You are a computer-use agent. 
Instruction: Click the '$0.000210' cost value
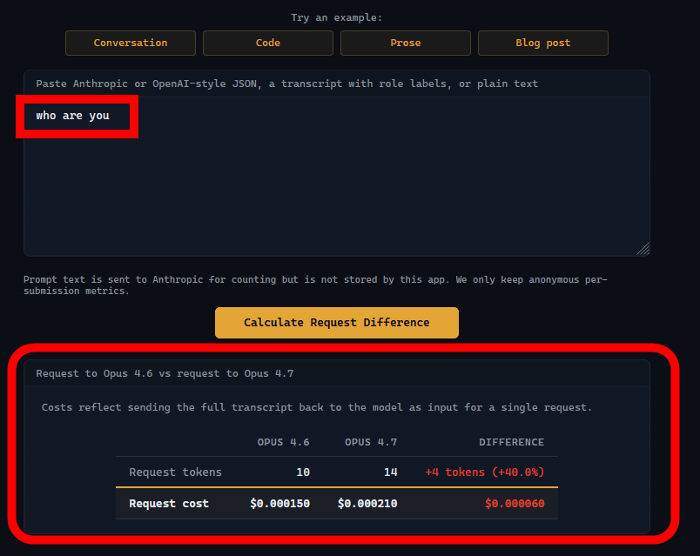tap(367, 503)
